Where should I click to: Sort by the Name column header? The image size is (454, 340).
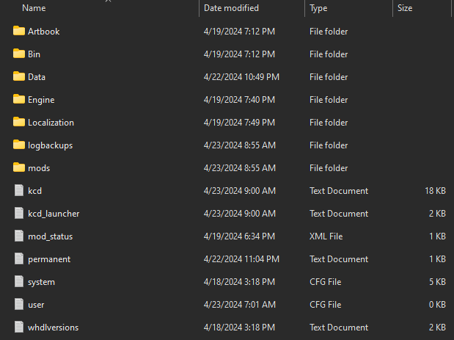(x=34, y=8)
